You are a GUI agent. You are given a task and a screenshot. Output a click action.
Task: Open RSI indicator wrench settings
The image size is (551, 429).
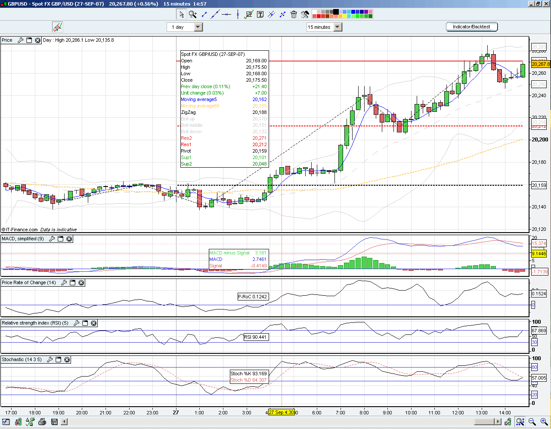coord(77,323)
